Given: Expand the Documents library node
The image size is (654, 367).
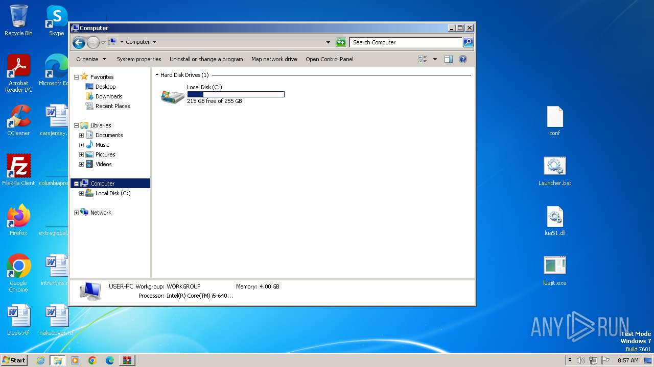Looking at the screenshot, I should pyautogui.click(x=81, y=135).
